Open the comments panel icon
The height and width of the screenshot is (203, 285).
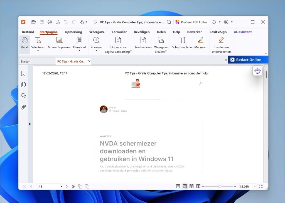(23, 95)
